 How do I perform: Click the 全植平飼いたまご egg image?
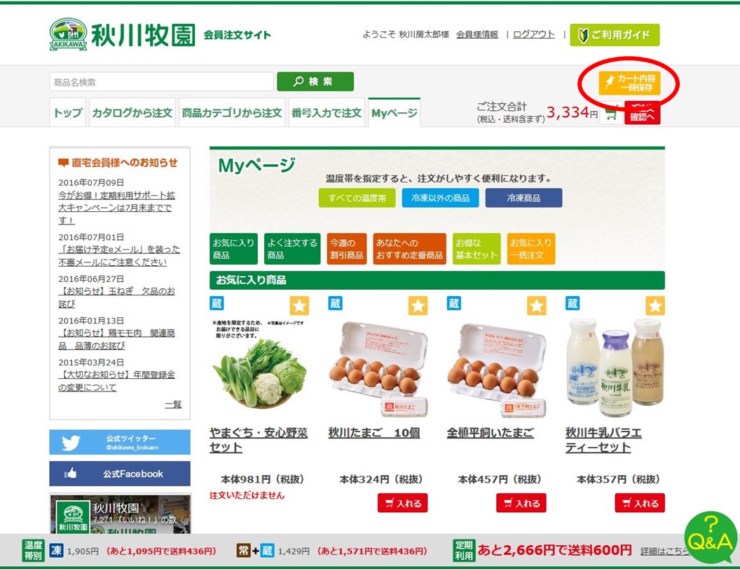pos(496,369)
